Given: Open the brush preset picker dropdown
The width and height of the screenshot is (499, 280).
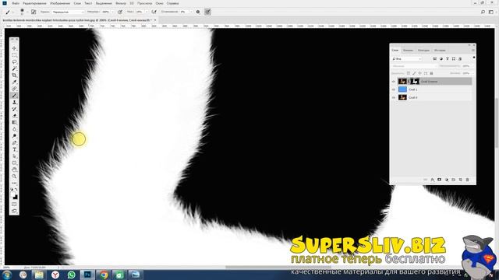Looking at the screenshot, I should [x=27, y=12].
